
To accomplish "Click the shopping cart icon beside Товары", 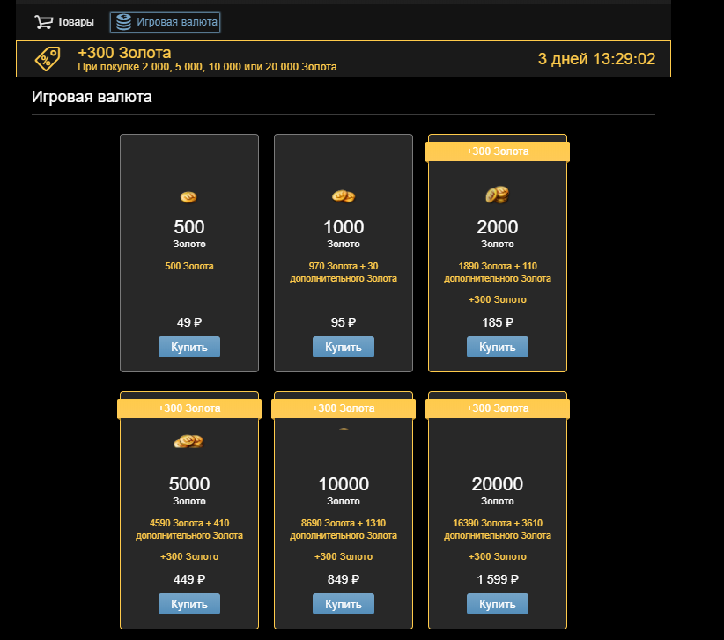I will coord(43,21).
